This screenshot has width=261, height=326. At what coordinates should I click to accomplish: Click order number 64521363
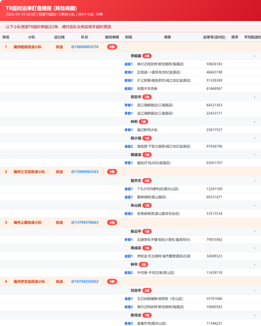(214, 105)
